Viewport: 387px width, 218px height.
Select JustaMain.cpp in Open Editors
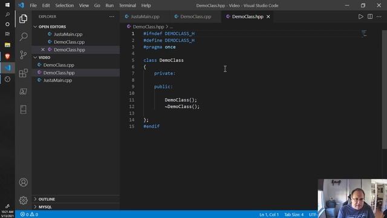[x=68, y=35]
